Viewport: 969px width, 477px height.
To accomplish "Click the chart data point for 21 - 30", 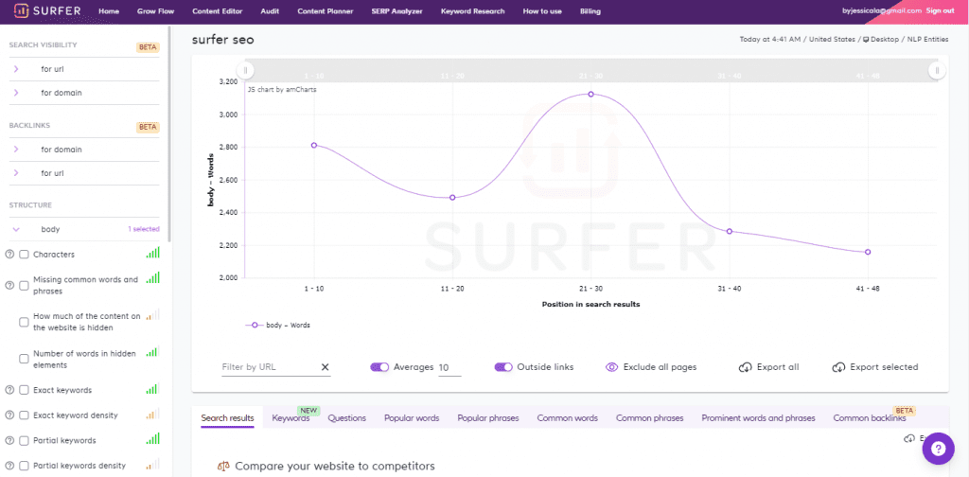I will (590, 94).
